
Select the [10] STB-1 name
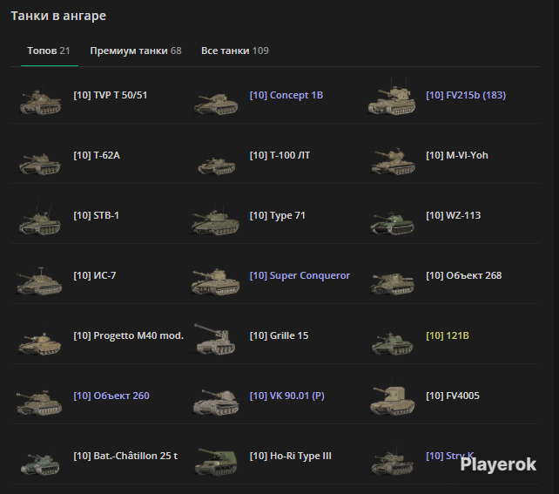click(97, 215)
